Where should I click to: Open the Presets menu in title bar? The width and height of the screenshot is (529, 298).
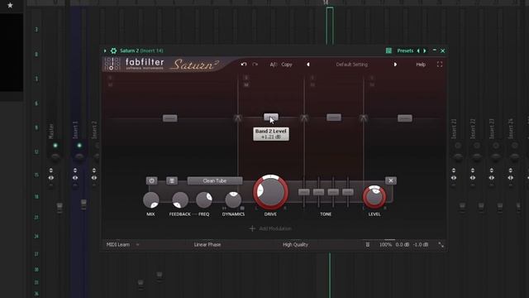click(405, 50)
